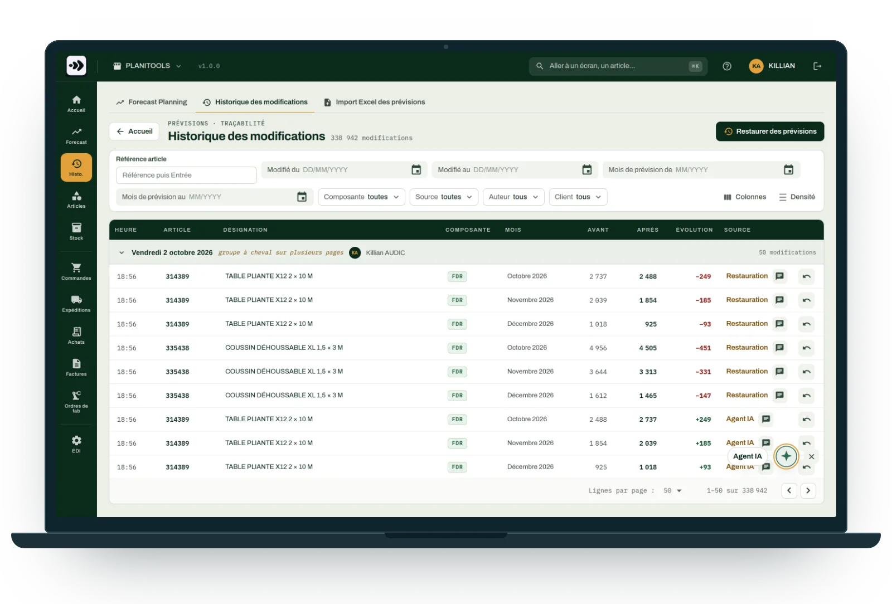Open Import Excel des prévisions tab
Viewport: 892px width, 604px height.
pyautogui.click(x=375, y=102)
